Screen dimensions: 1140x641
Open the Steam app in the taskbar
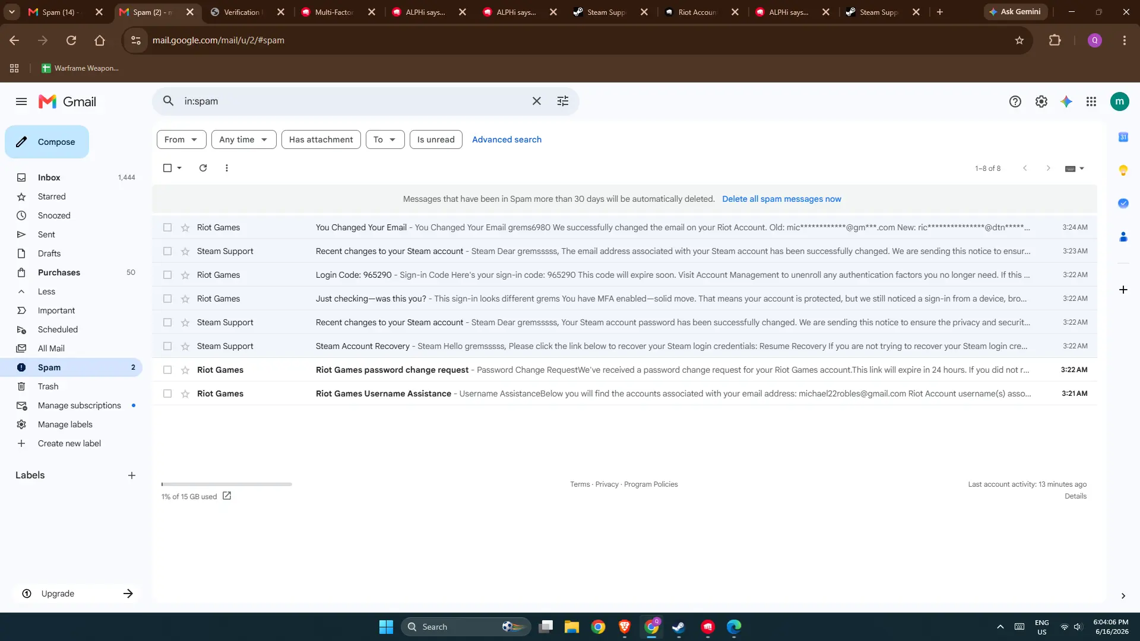click(x=679, y=627)
